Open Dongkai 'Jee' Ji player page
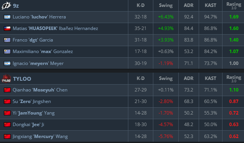 (x=28, y=125)
